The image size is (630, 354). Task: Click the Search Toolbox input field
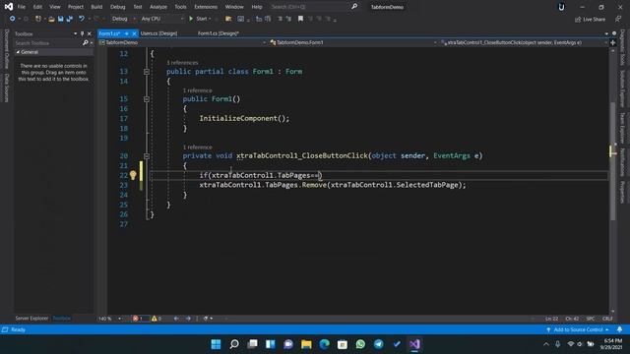click(x=48, y=42)
